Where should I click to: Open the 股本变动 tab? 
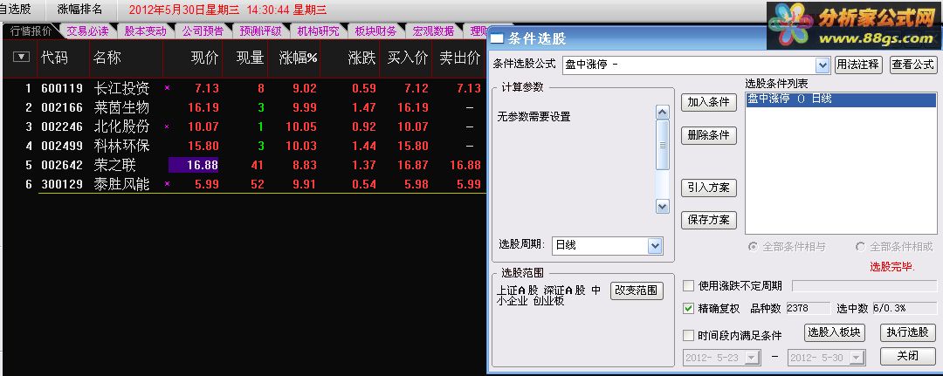pos(145,31)
